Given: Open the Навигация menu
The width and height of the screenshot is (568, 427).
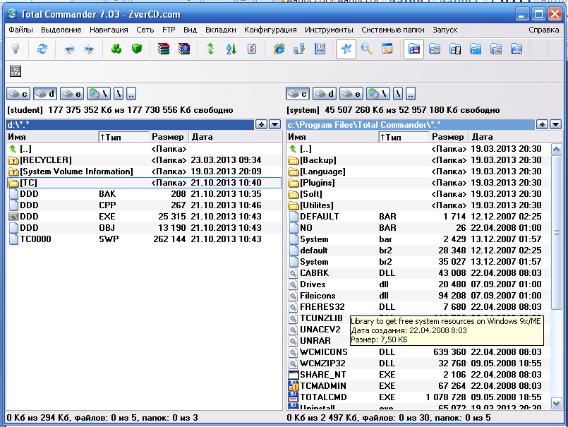Looking at the screenshot, I should 109,30.
